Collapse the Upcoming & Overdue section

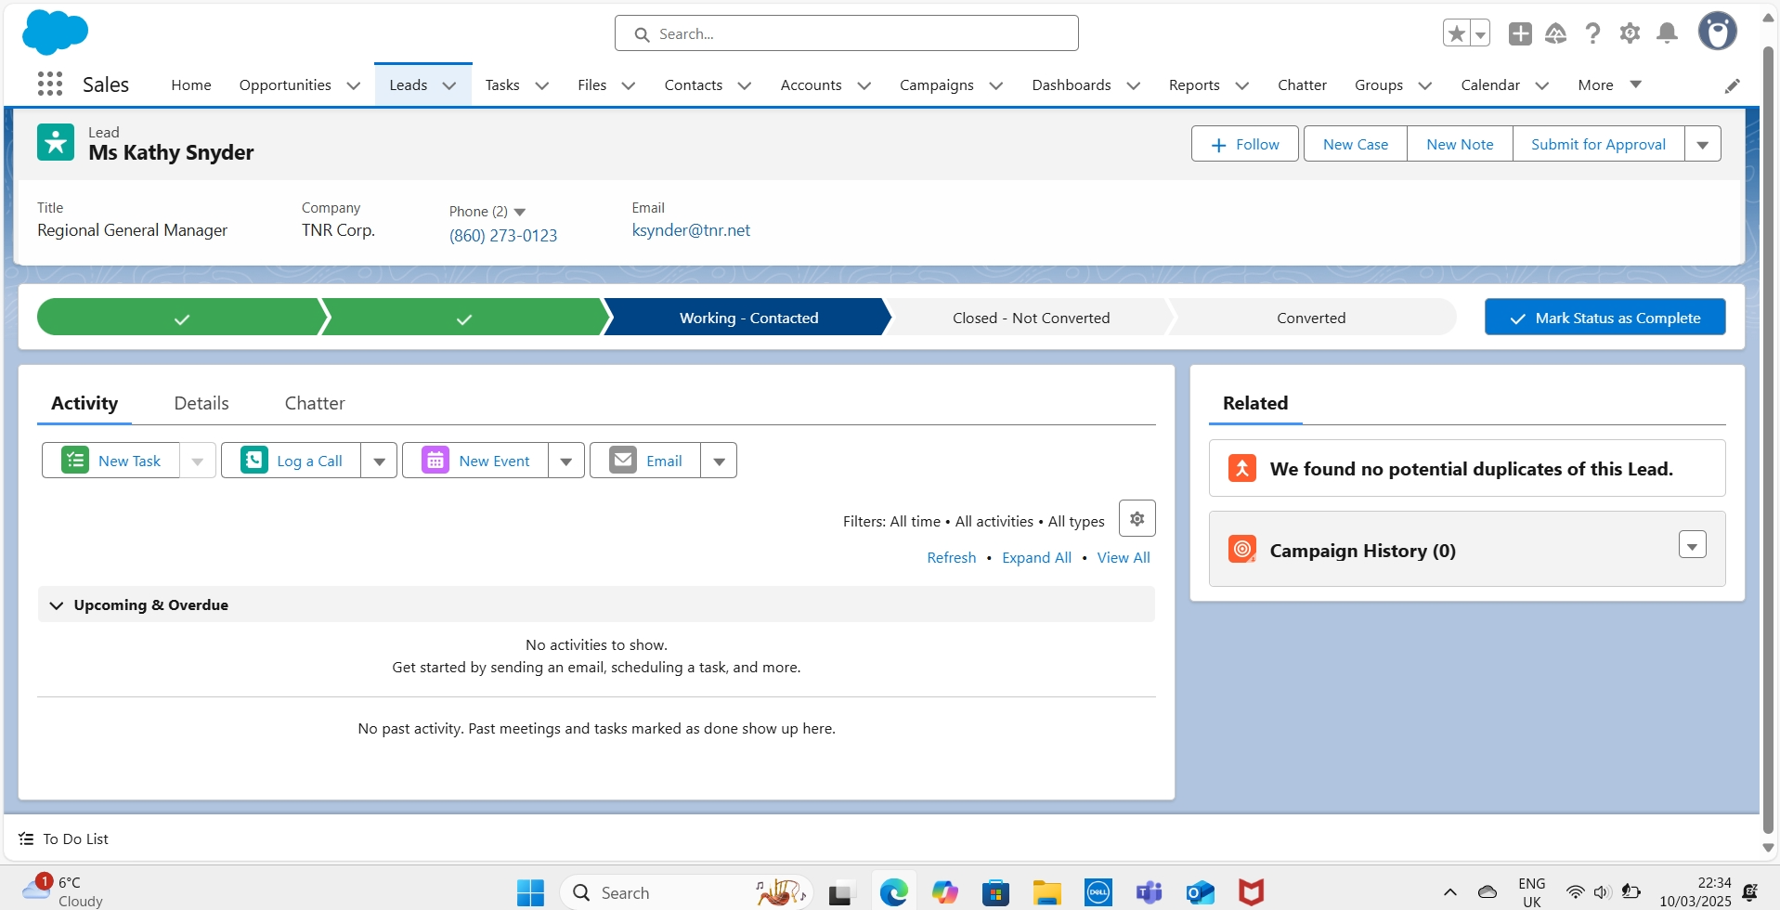click(57, 604)
